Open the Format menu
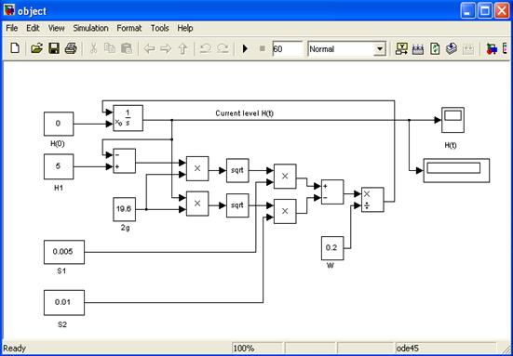Image resolution: width=513 pixels, height=356 pixels. coord(129,28)
